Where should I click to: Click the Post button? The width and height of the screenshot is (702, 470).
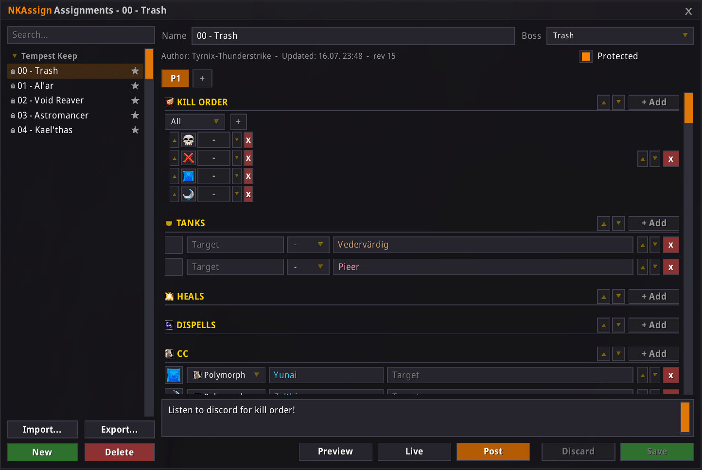tap(493, 452)
